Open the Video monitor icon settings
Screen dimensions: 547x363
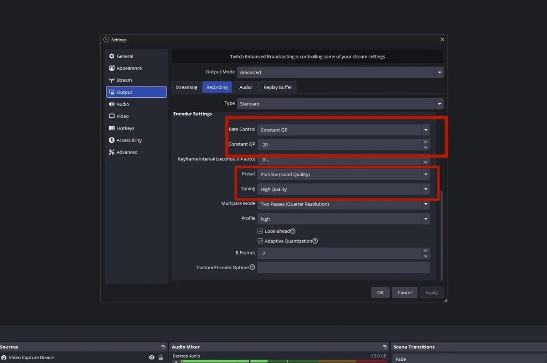coord(112,116)
